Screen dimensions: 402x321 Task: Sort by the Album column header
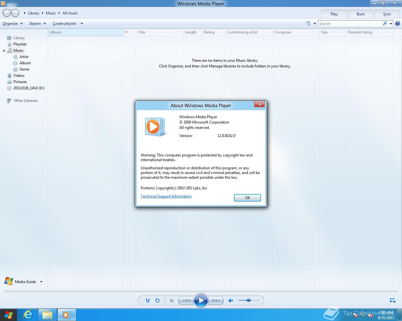(x=85, y=32)
